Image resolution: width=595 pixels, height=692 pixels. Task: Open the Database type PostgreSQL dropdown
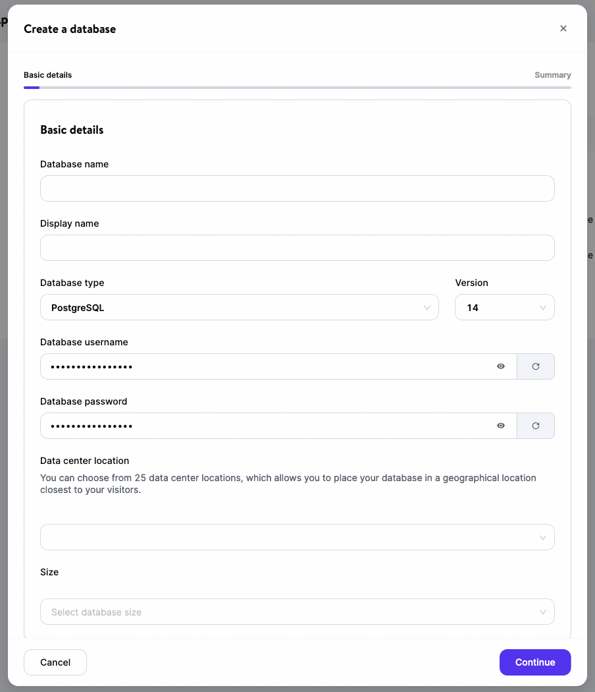(239, 307)
